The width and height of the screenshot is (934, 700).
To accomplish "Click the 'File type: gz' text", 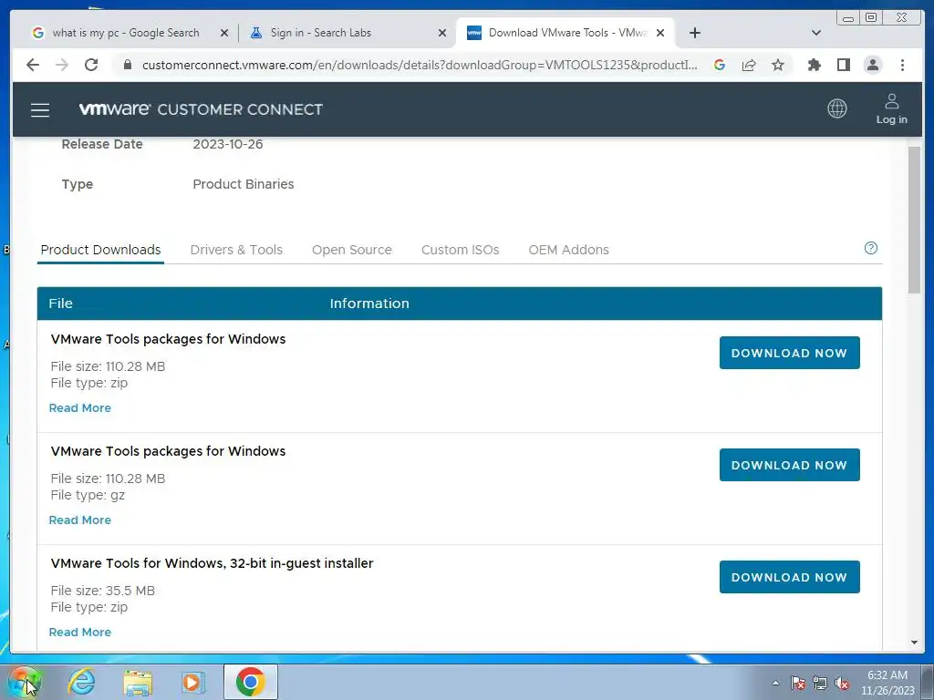I will [x=88, y=495].
